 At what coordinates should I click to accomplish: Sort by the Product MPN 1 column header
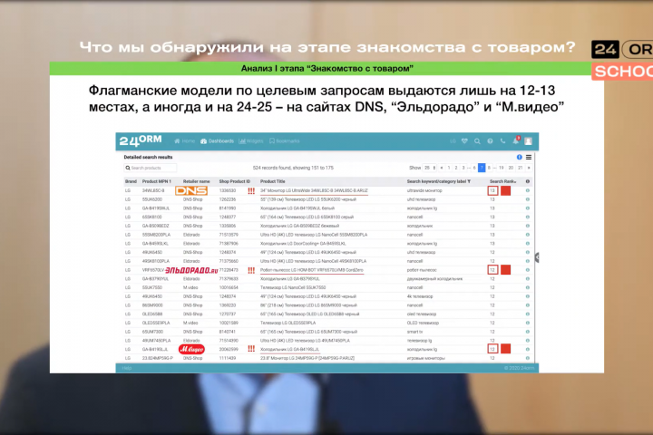157,181
